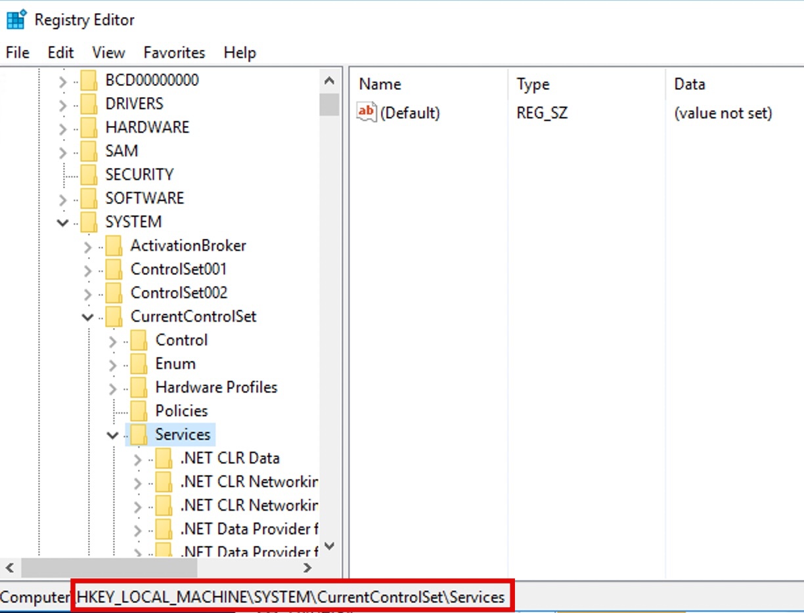The image size is (804, 613).
Task: Click the CurrentControlSet folder icon
Action: (114, 317)
